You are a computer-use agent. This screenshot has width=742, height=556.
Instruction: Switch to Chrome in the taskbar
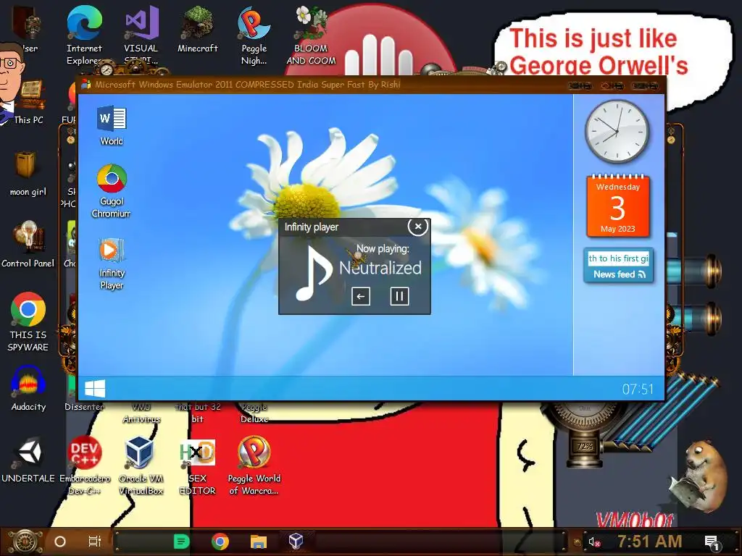pos(220,542)
